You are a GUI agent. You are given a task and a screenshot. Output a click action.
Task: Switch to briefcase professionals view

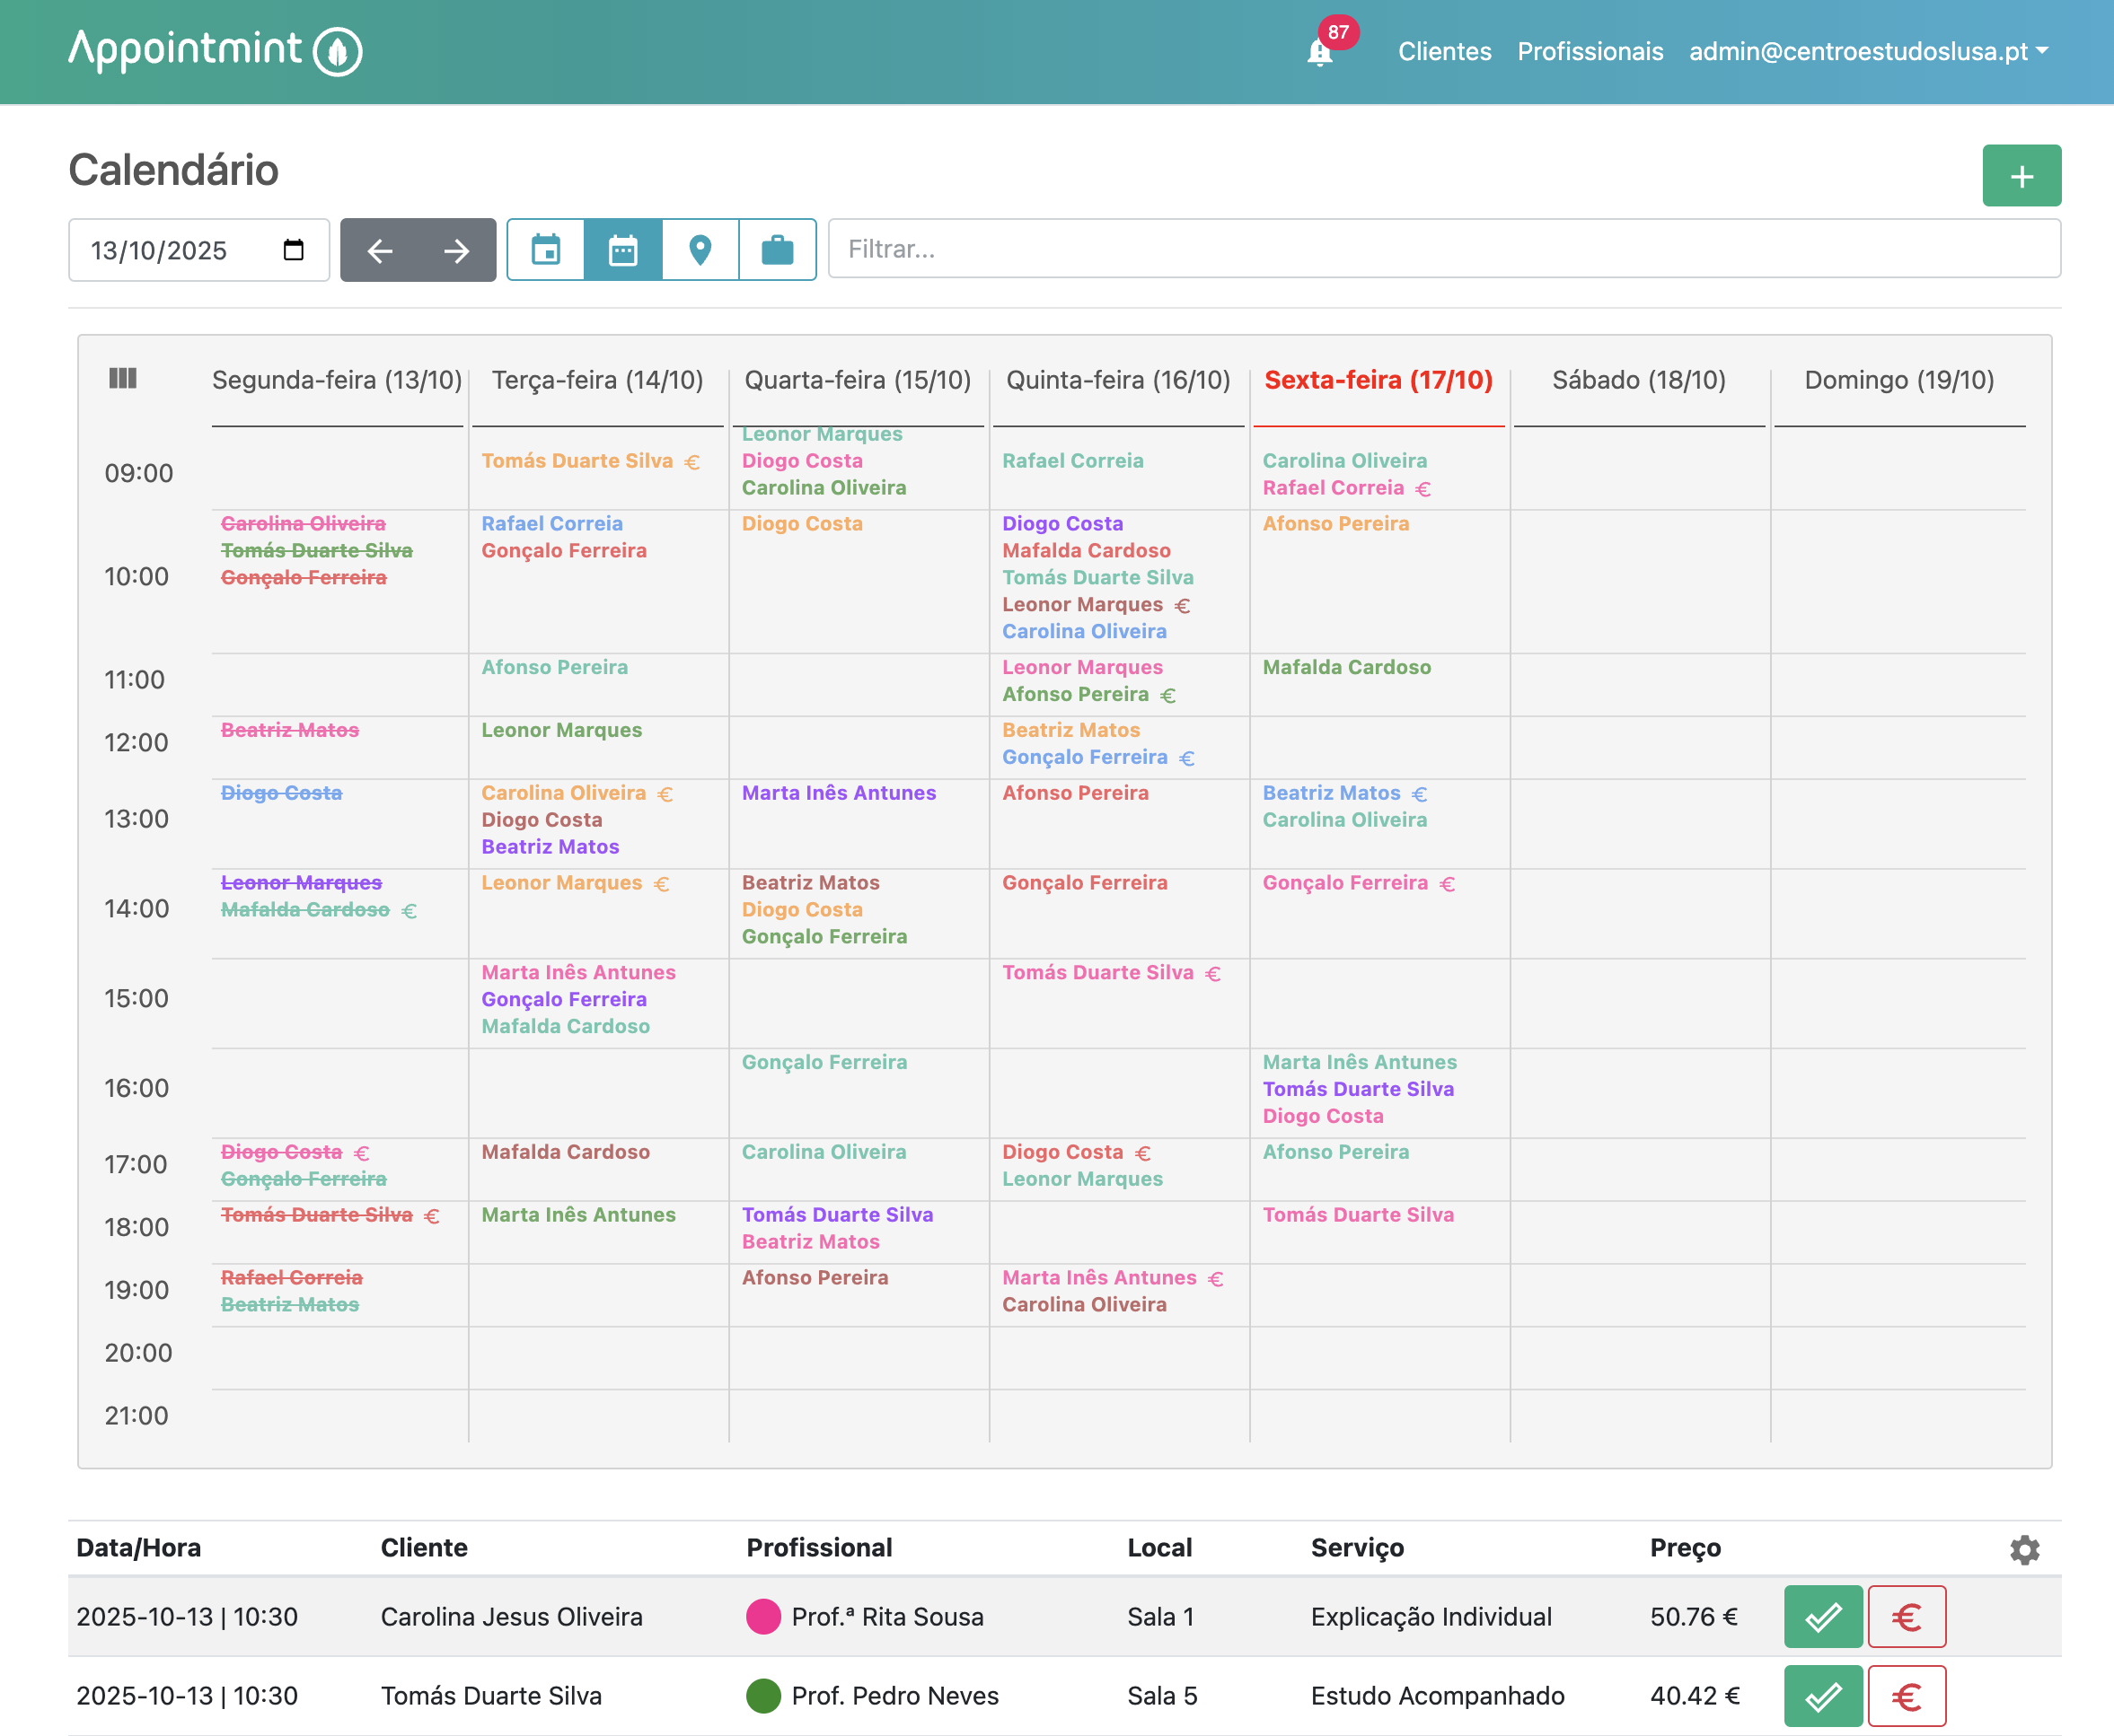[x=778, y=250]
